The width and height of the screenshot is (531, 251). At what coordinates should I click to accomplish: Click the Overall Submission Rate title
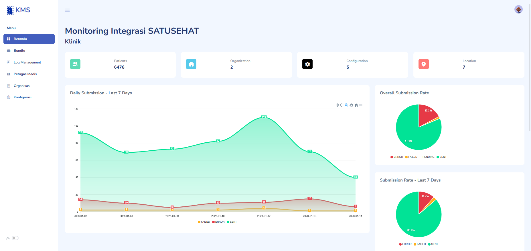(404, 93)
